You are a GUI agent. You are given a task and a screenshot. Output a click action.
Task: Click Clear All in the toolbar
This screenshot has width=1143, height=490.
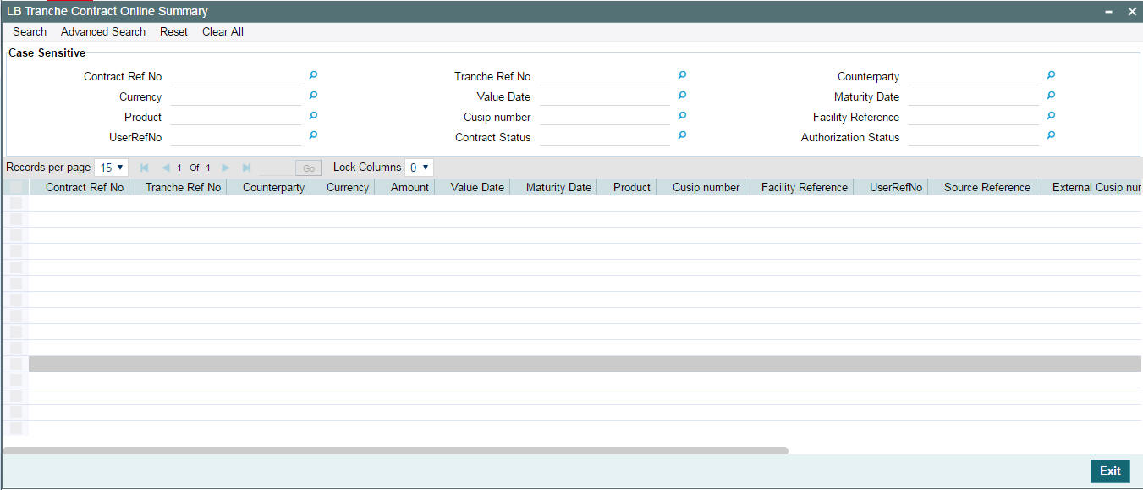(x=223, y=31)
